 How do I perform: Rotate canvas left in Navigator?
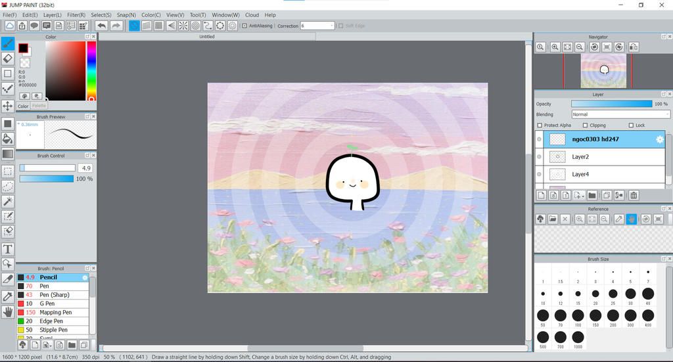pos(594,47)
